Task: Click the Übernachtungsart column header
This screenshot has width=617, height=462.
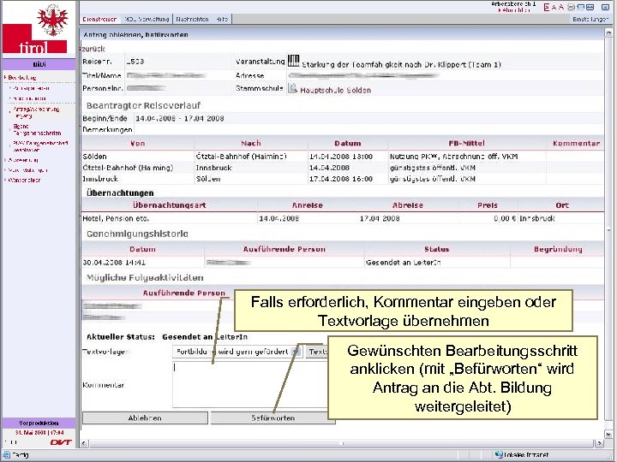Action: tap(169, 205)
